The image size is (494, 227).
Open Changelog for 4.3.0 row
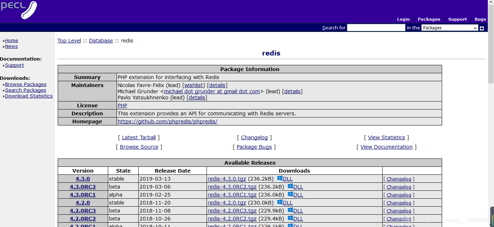pos(399,179)
